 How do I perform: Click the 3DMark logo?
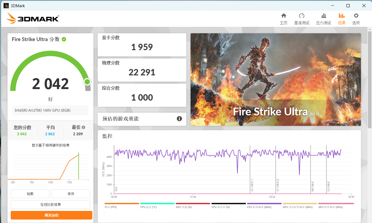click(32, 19)
